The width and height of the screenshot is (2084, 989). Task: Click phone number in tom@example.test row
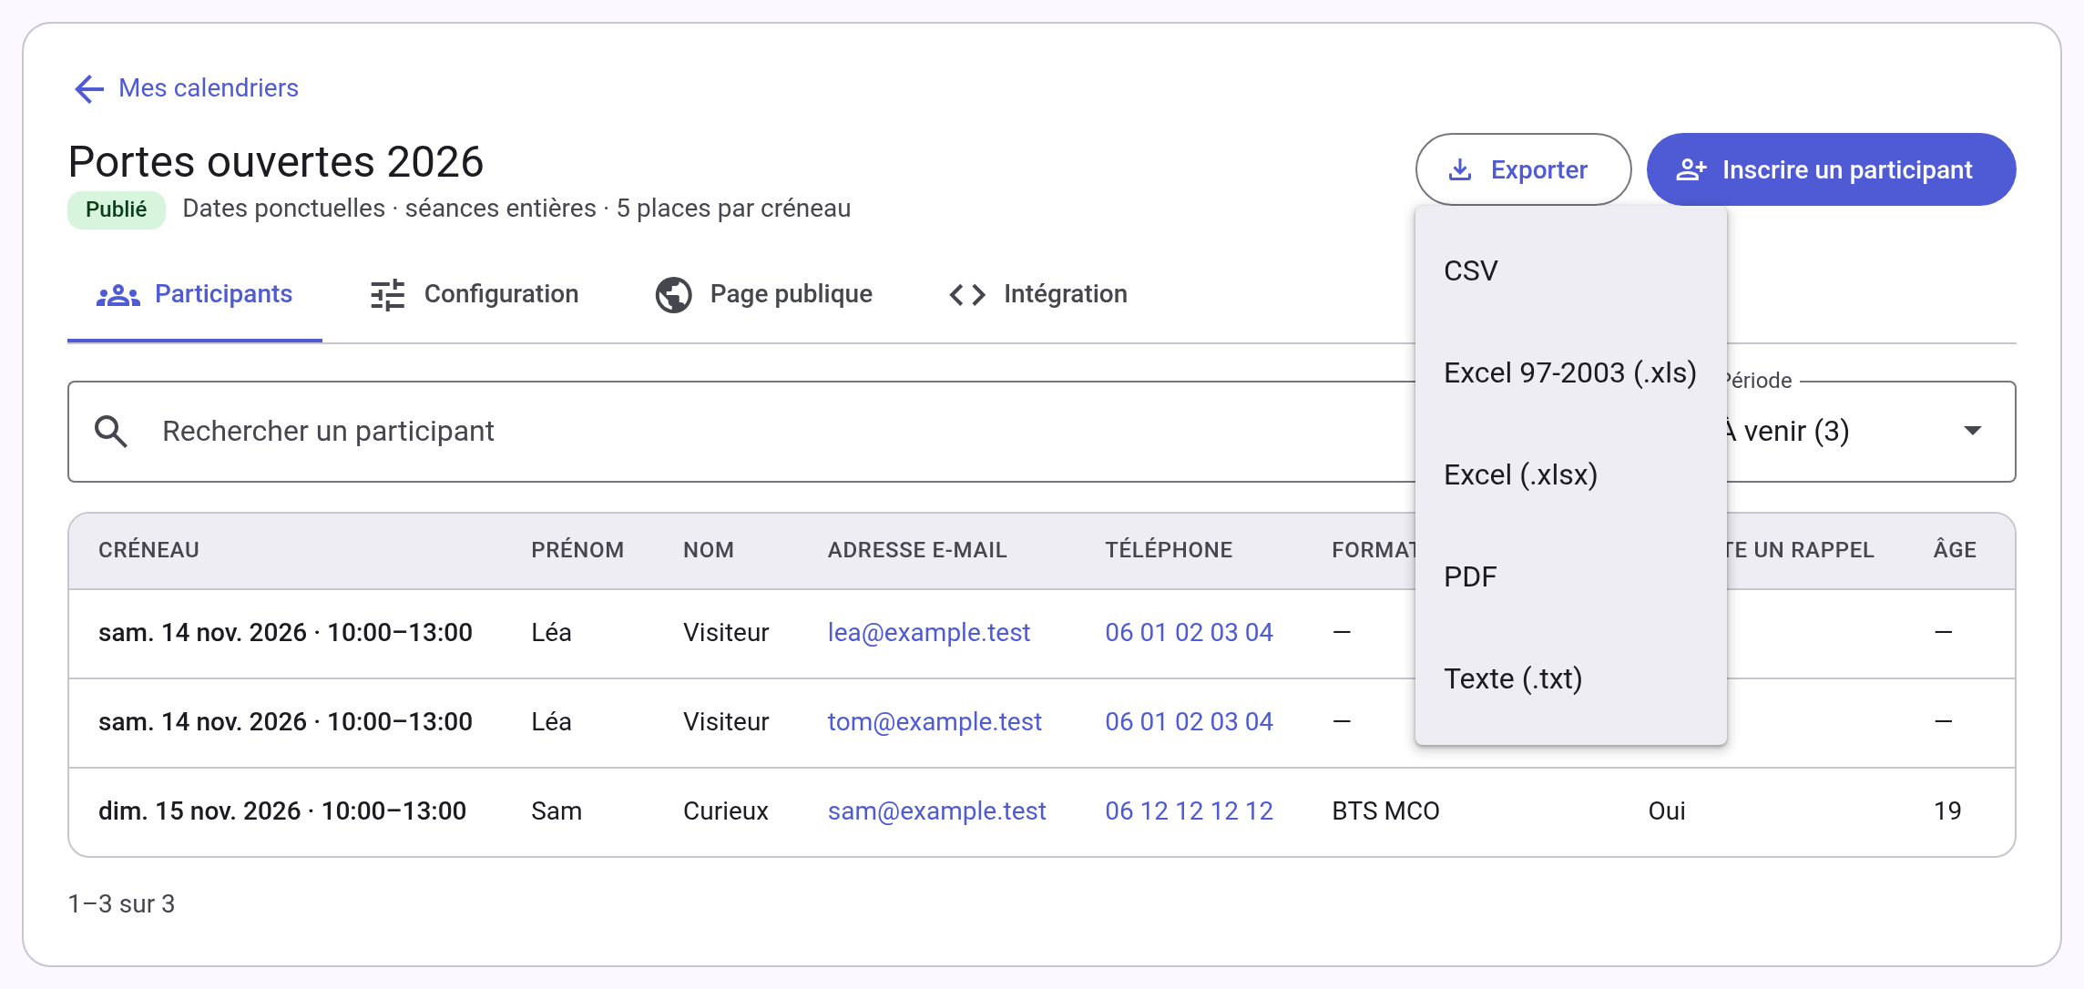coord(1189,722)
